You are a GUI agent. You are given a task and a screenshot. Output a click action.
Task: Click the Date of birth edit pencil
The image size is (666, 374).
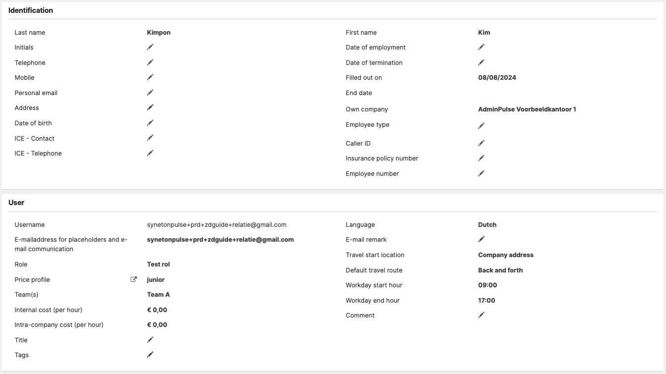[x=150, y=123]
